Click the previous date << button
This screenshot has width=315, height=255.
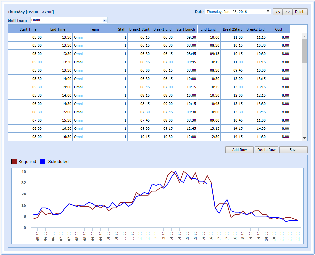pos(277,12)
